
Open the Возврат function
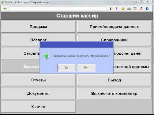point(38,40)
